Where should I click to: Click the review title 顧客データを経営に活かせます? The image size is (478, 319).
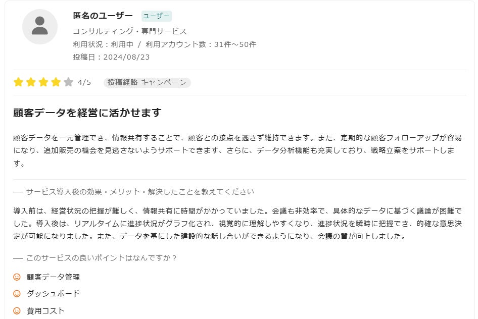87,113
